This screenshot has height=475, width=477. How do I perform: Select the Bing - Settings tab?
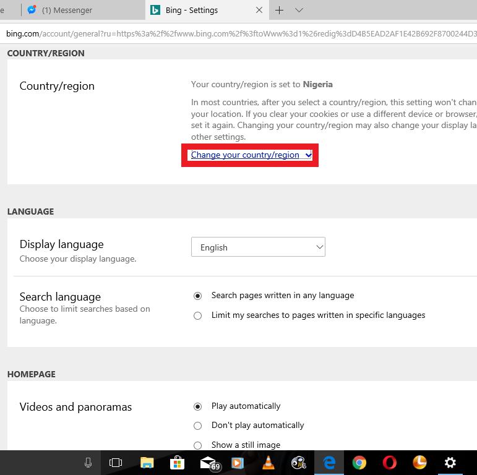click(207, 10)
